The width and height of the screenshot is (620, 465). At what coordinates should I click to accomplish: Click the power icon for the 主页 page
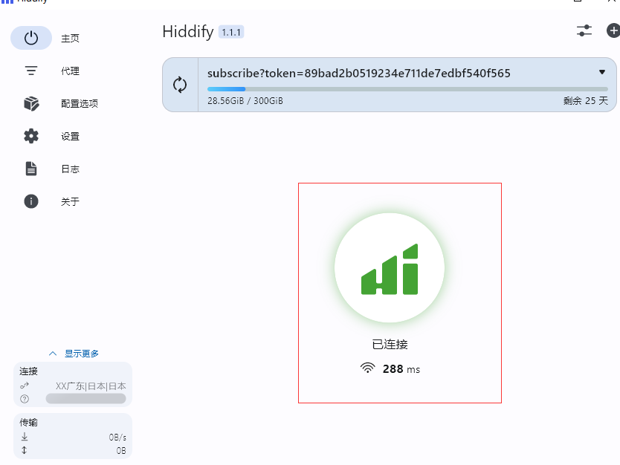point(31,38)
